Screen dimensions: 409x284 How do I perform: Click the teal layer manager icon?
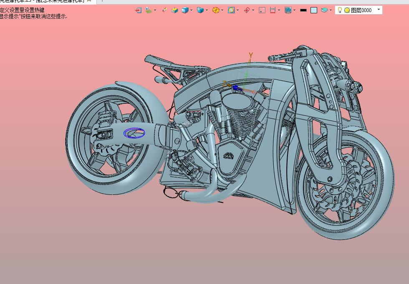pyautogui.click(x=324, y=10)
